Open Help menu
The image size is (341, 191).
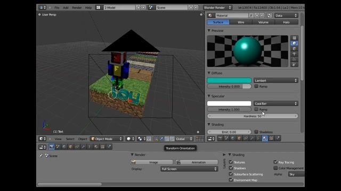pyautogui.click(x=88, y=7)
